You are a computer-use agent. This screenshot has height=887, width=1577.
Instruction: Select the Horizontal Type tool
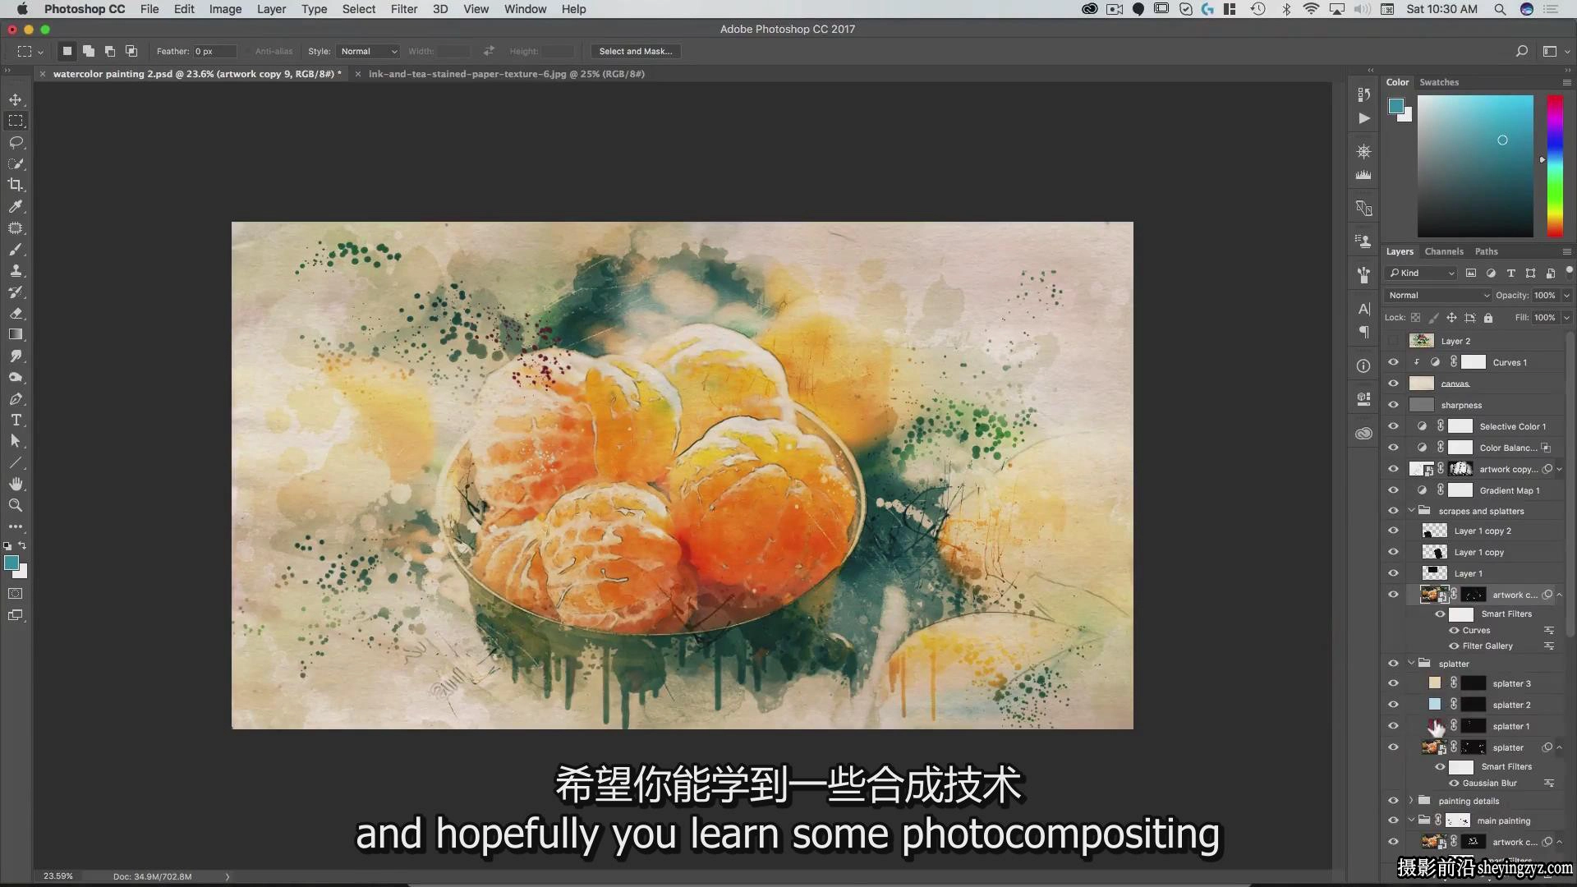click(16, 421)
